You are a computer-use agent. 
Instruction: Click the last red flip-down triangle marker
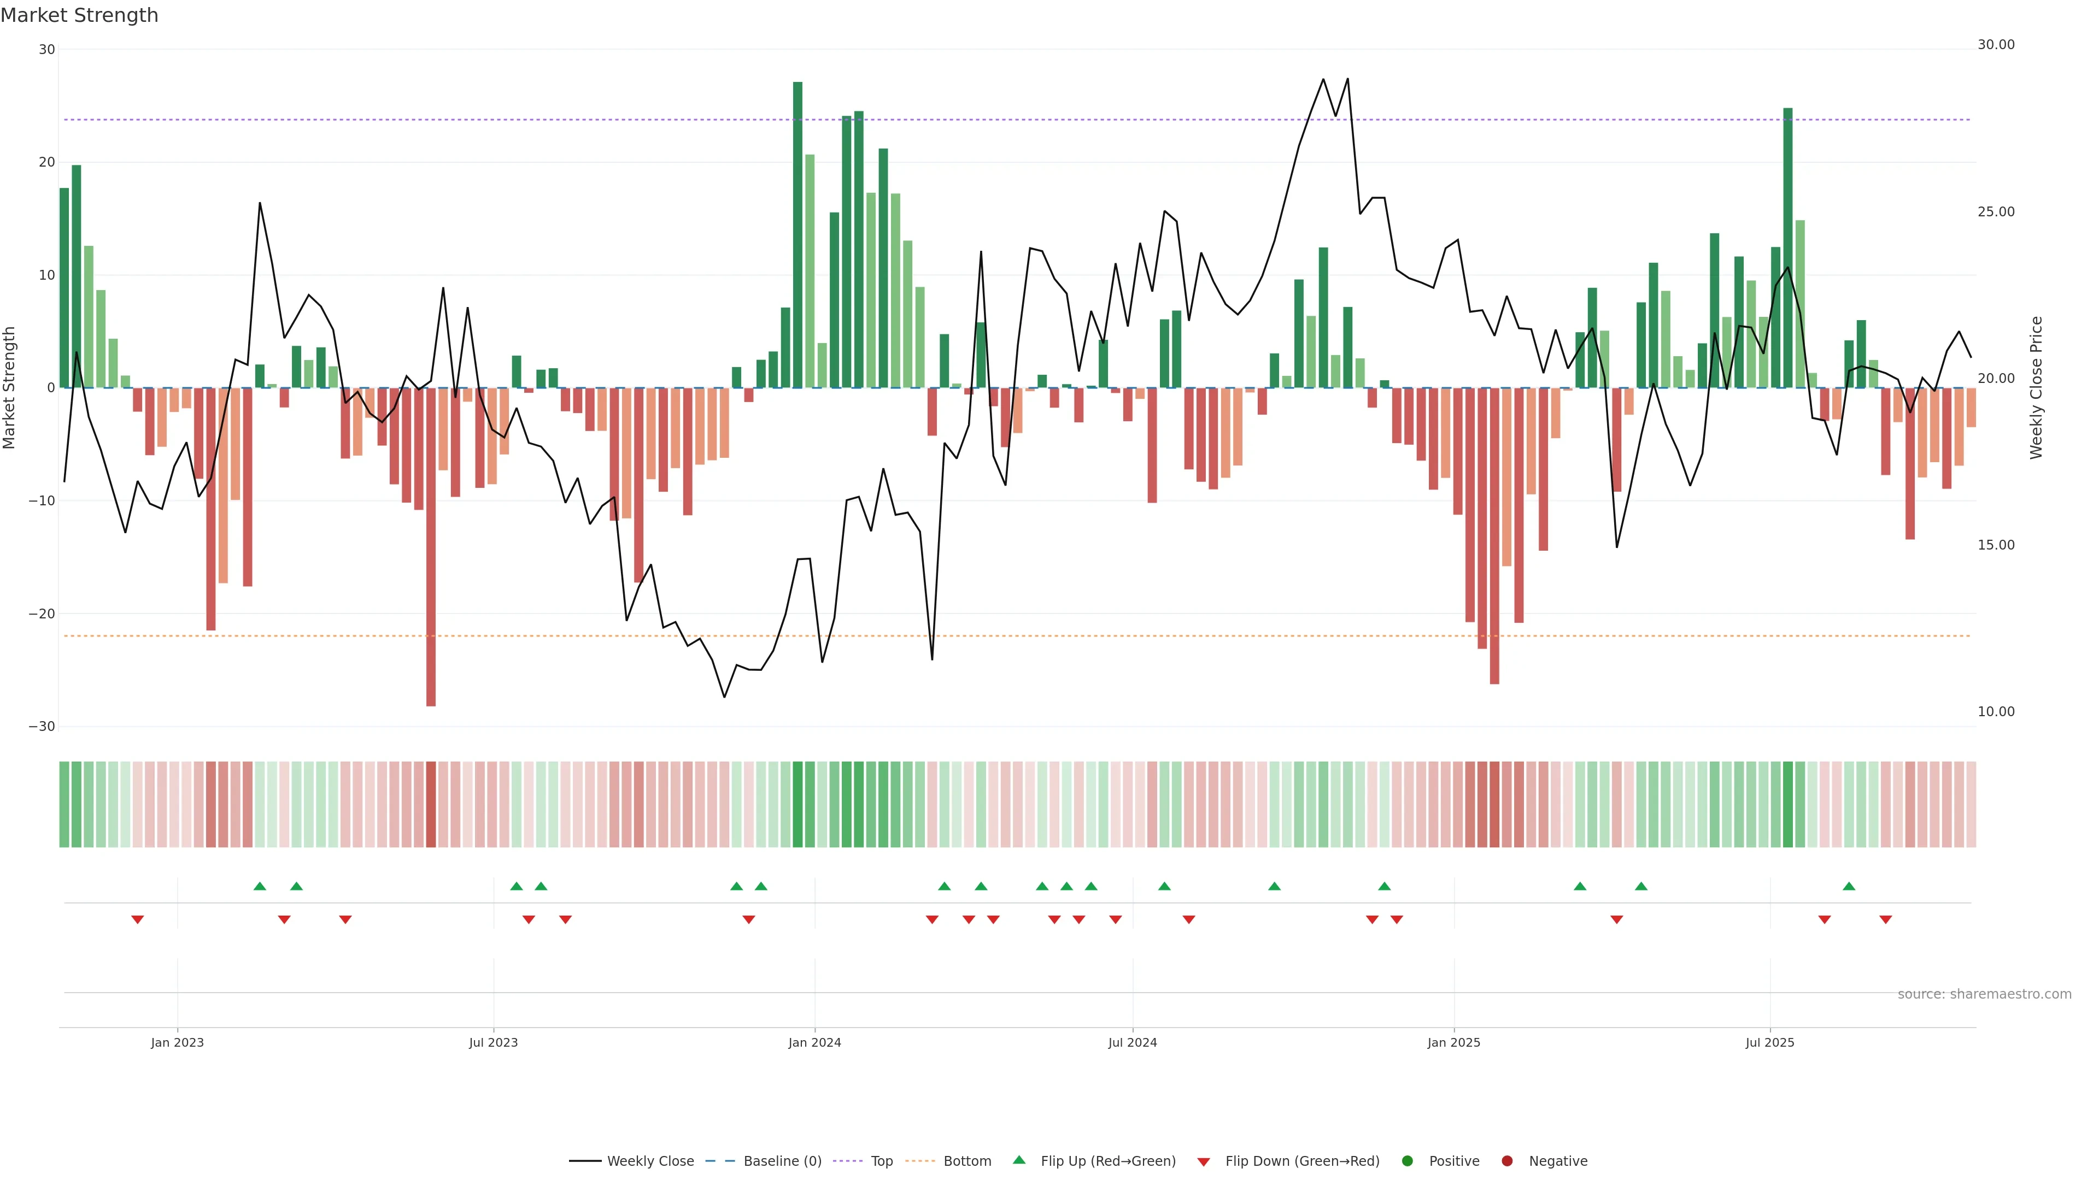[x=1885, y=919]
